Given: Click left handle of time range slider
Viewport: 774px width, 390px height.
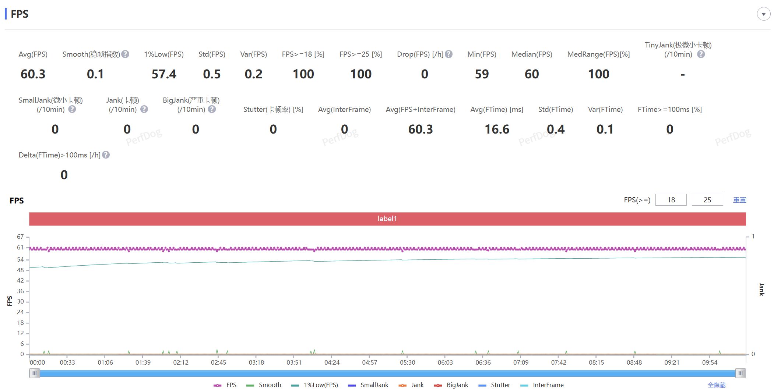Looking at the screenshot, I should point(34,373).
